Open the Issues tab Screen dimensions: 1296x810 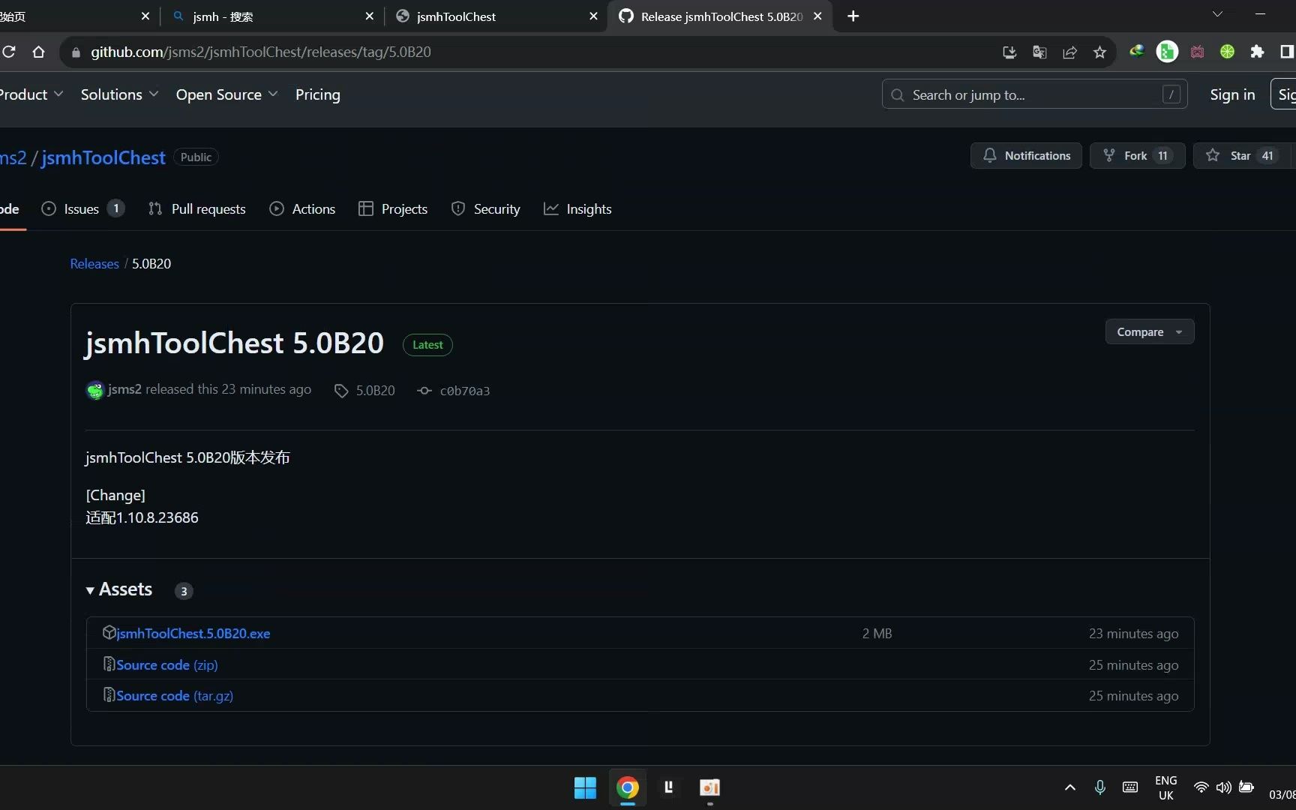(x=82, y=209)
